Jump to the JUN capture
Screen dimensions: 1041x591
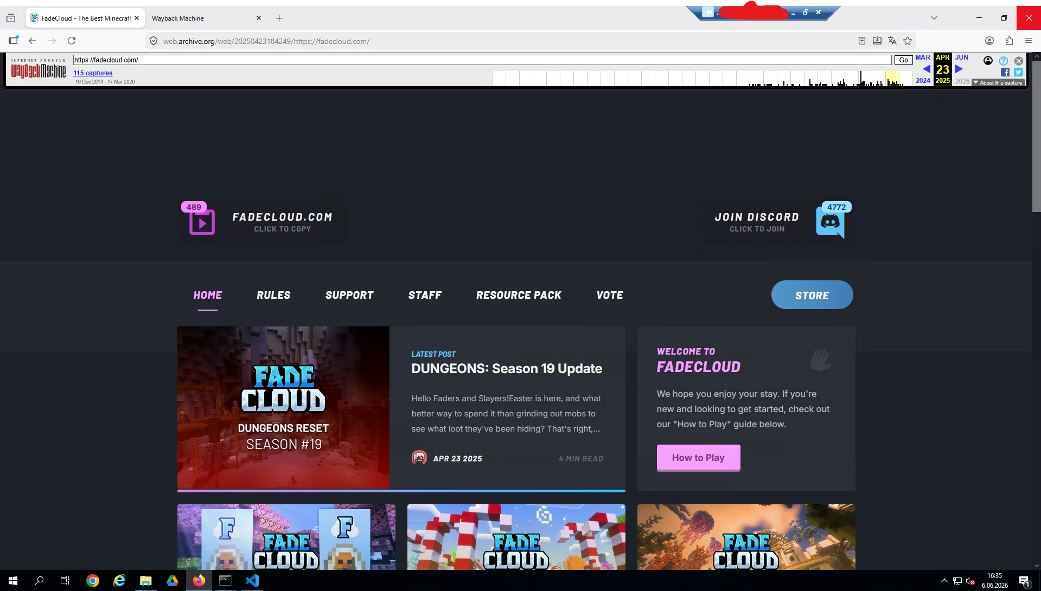(962, 57)
